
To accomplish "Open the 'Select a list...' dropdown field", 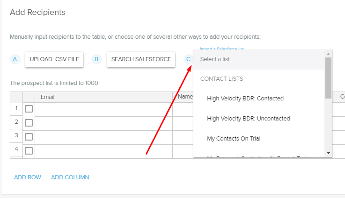I will [x=258, y=59].
